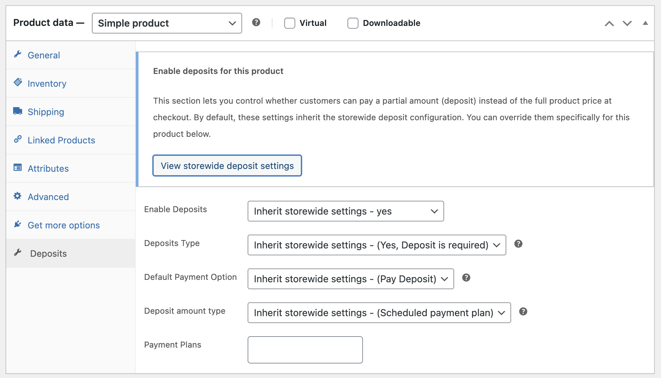Open the Get more options link
The image size is (661, 378).
pyautogui.click(x=64, y=225)
